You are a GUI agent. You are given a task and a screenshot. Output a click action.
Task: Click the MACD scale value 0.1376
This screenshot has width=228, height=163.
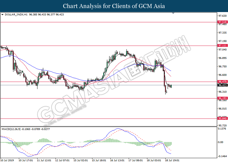coord(222,129)
